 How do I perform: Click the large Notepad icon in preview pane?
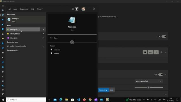click(x=72, y=20)
